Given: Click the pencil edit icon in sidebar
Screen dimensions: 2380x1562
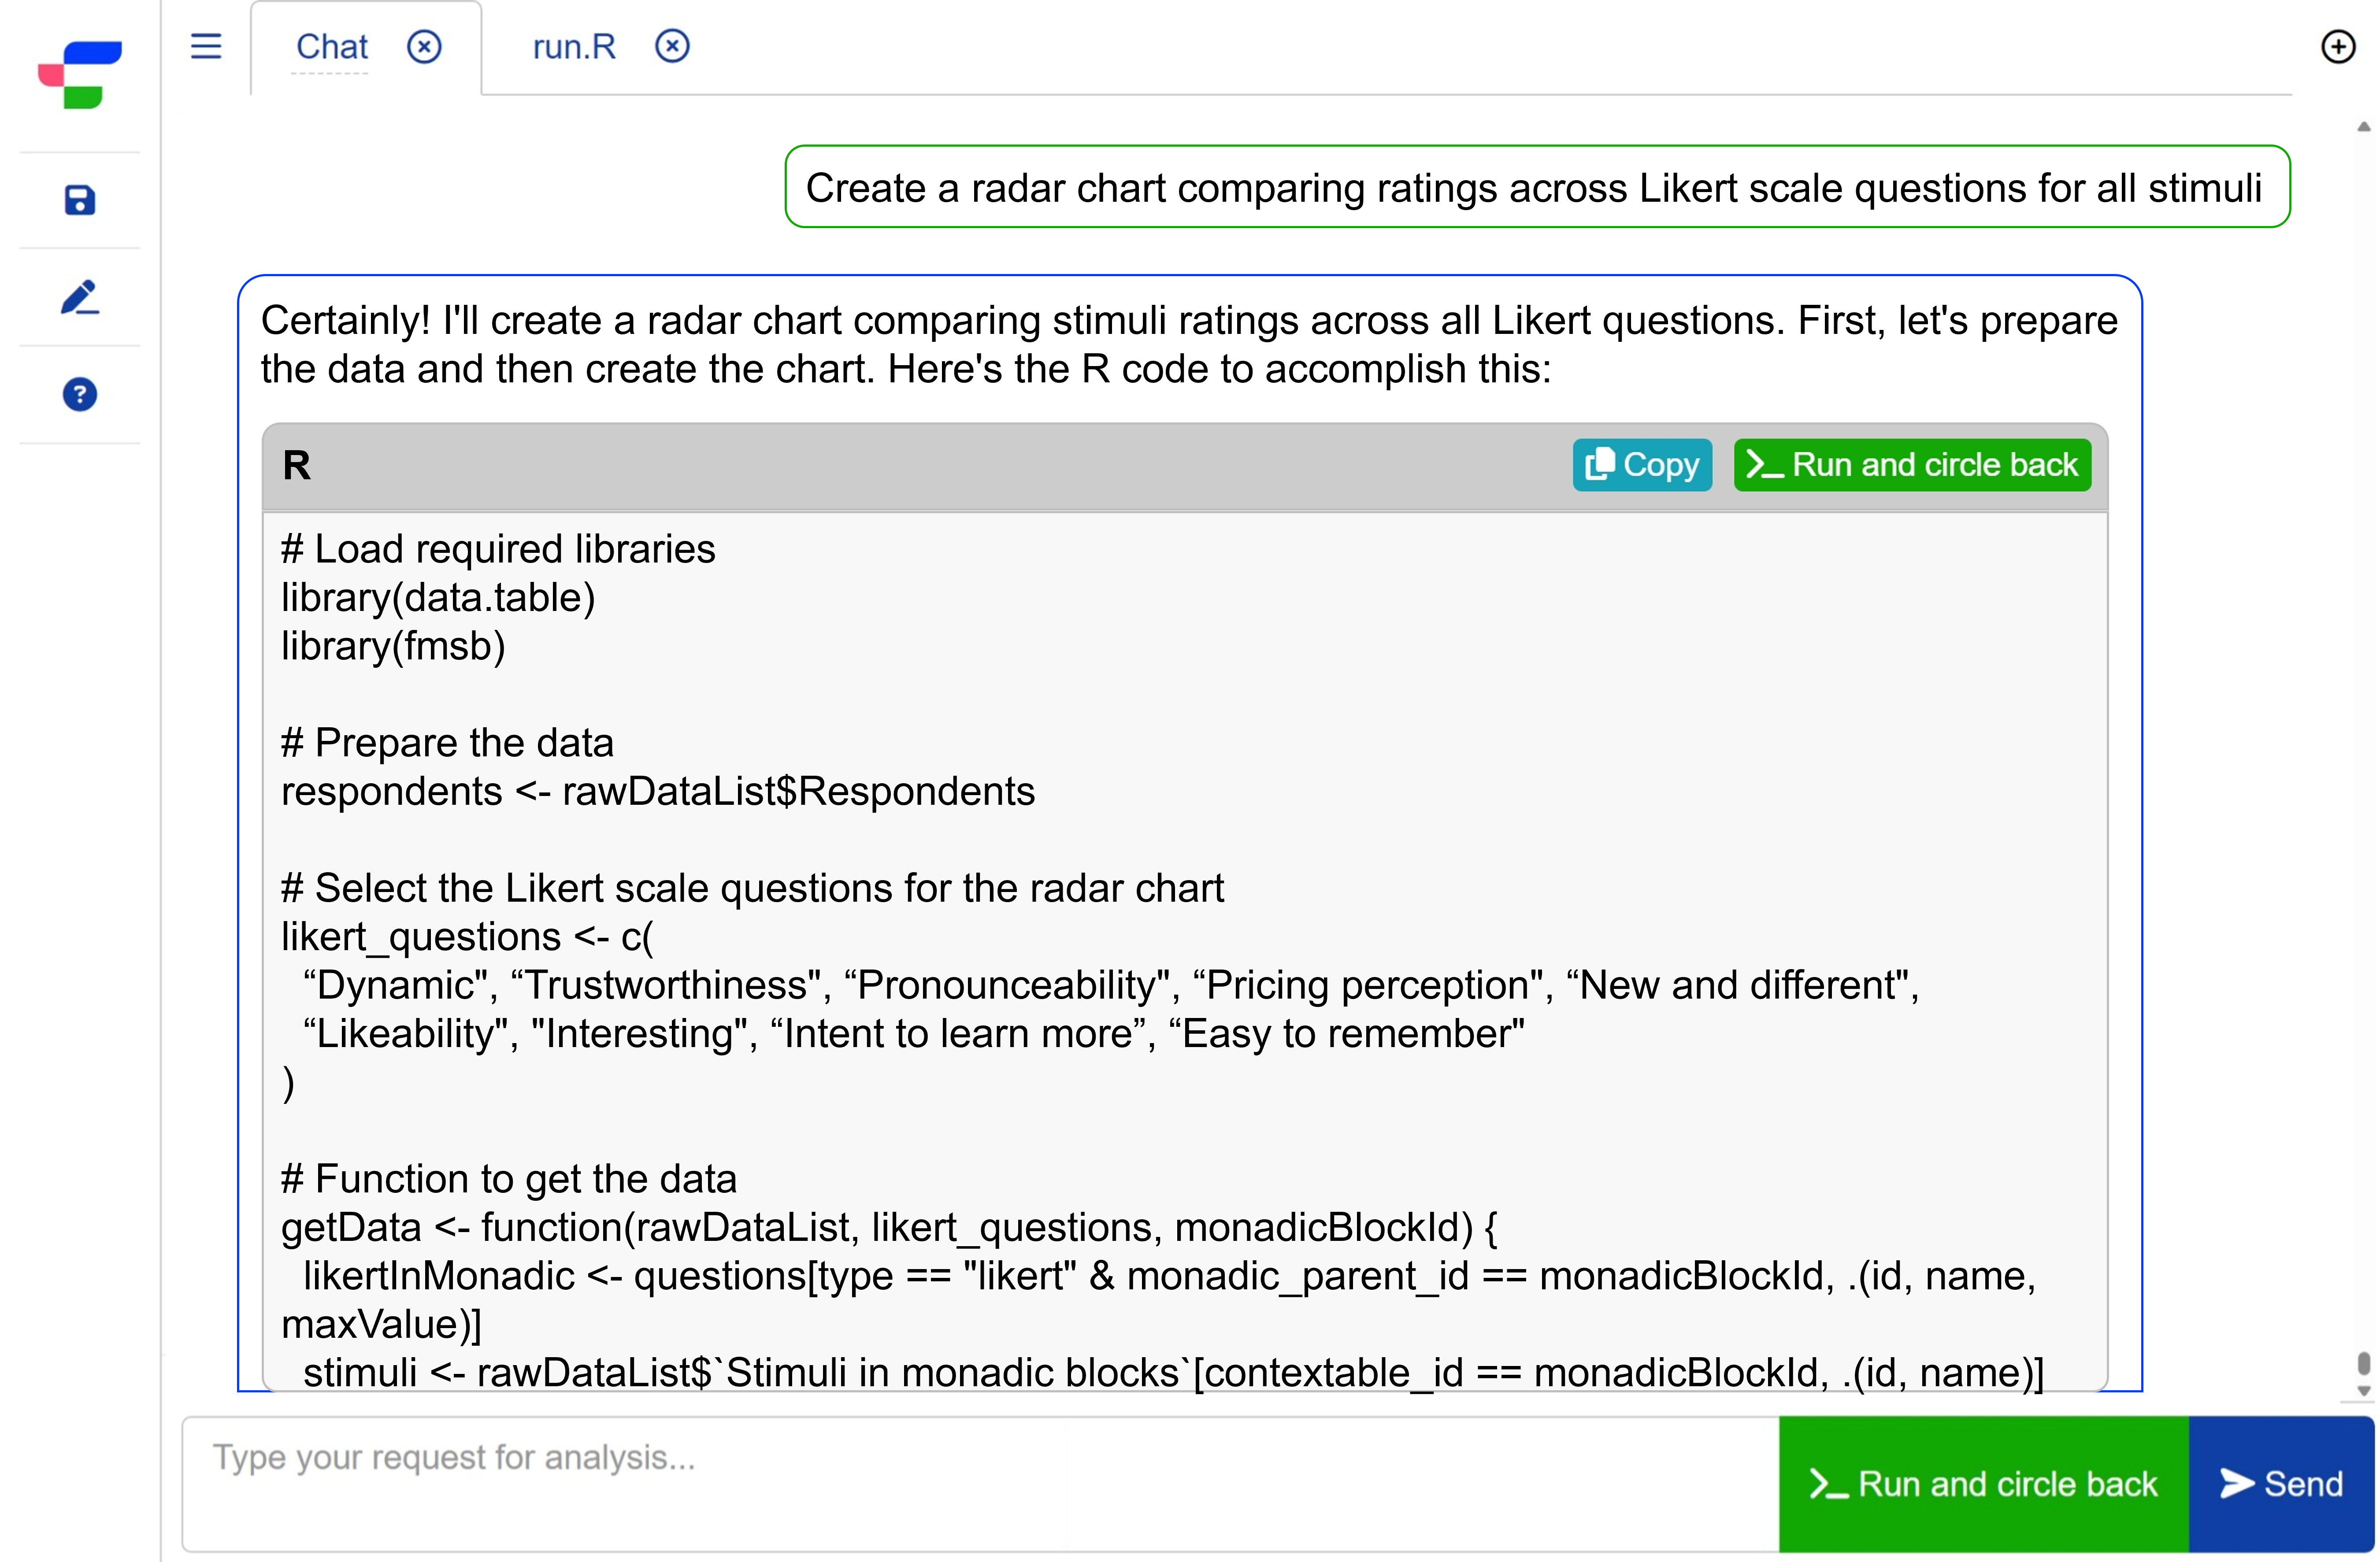Looking at the screenshot, I should click(x=80, y=297).
